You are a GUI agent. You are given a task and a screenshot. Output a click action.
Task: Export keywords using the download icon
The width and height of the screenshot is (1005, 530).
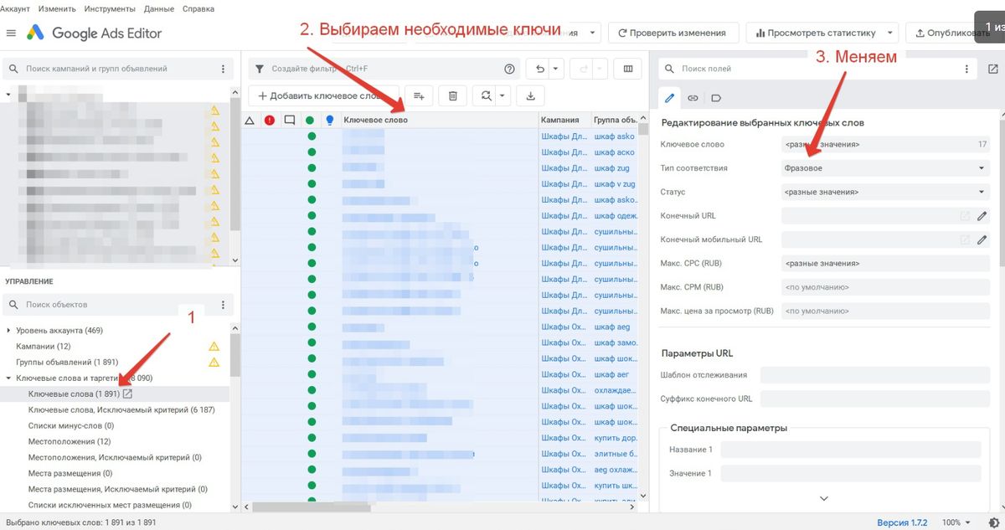coord(530,95)
